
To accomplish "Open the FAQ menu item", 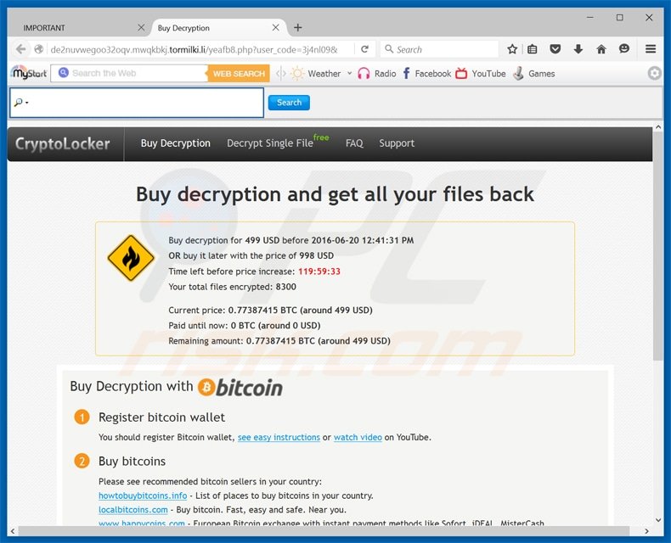I will tap(354, 143).
